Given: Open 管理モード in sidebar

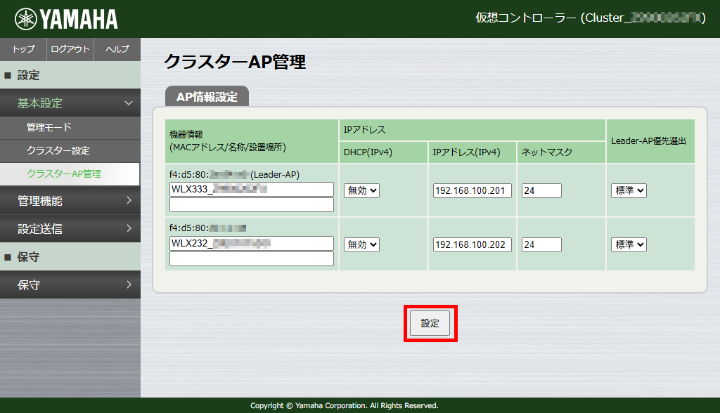Looking at the screenshot, I should pyautogui.click(x=70, y=128).
